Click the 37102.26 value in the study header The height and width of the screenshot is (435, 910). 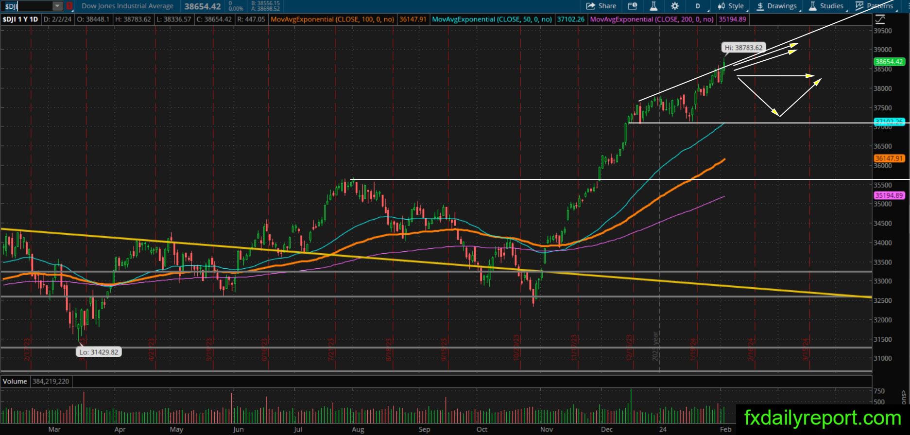click(x=570, y=19)
